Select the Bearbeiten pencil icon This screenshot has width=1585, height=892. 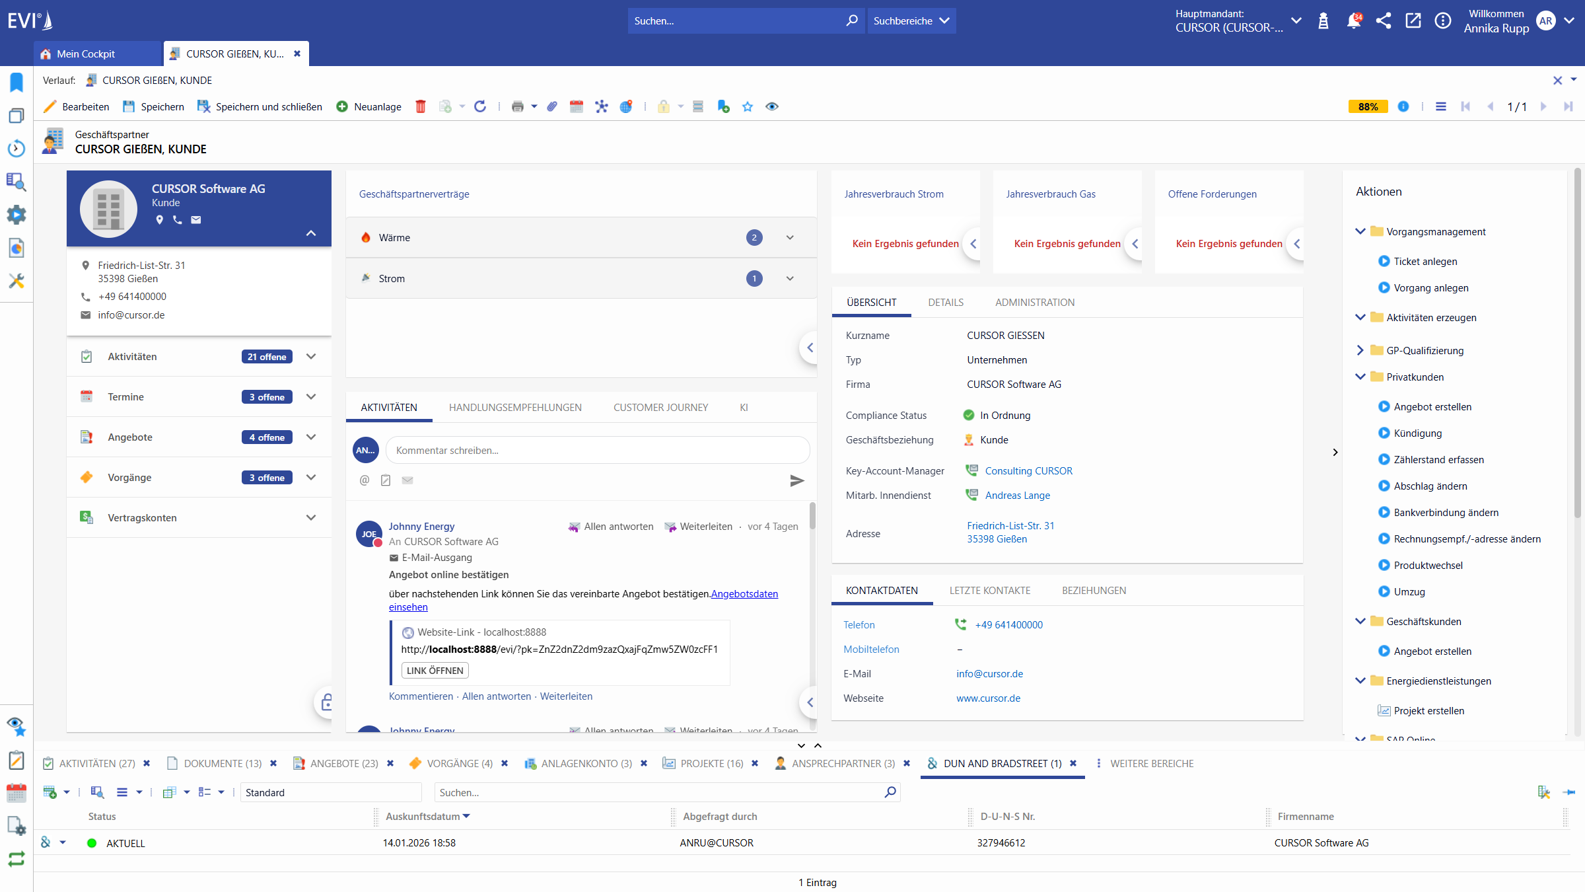(50, 106)
